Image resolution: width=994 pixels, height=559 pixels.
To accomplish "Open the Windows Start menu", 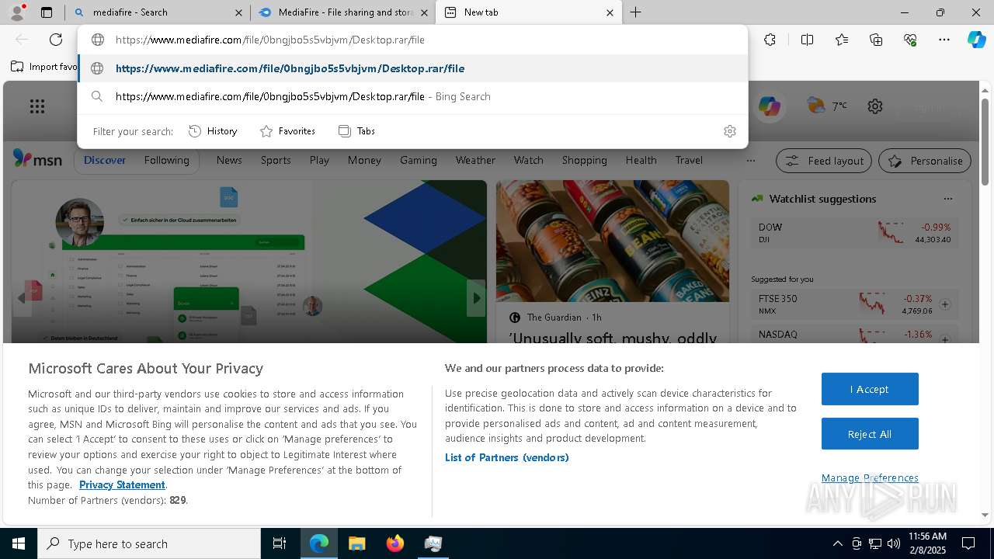I will [x=19, y=543].
